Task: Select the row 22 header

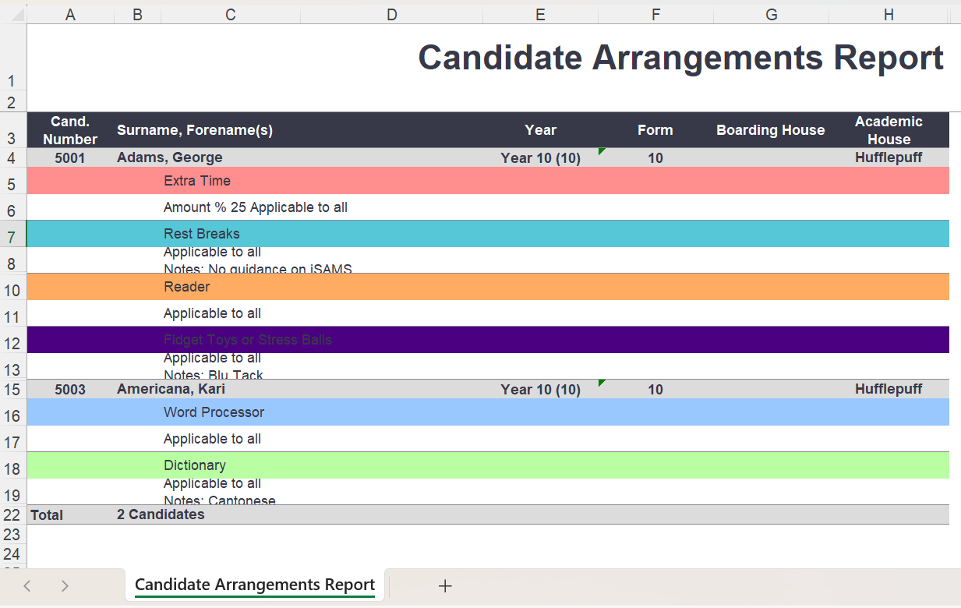Action: tap(12, 514)
